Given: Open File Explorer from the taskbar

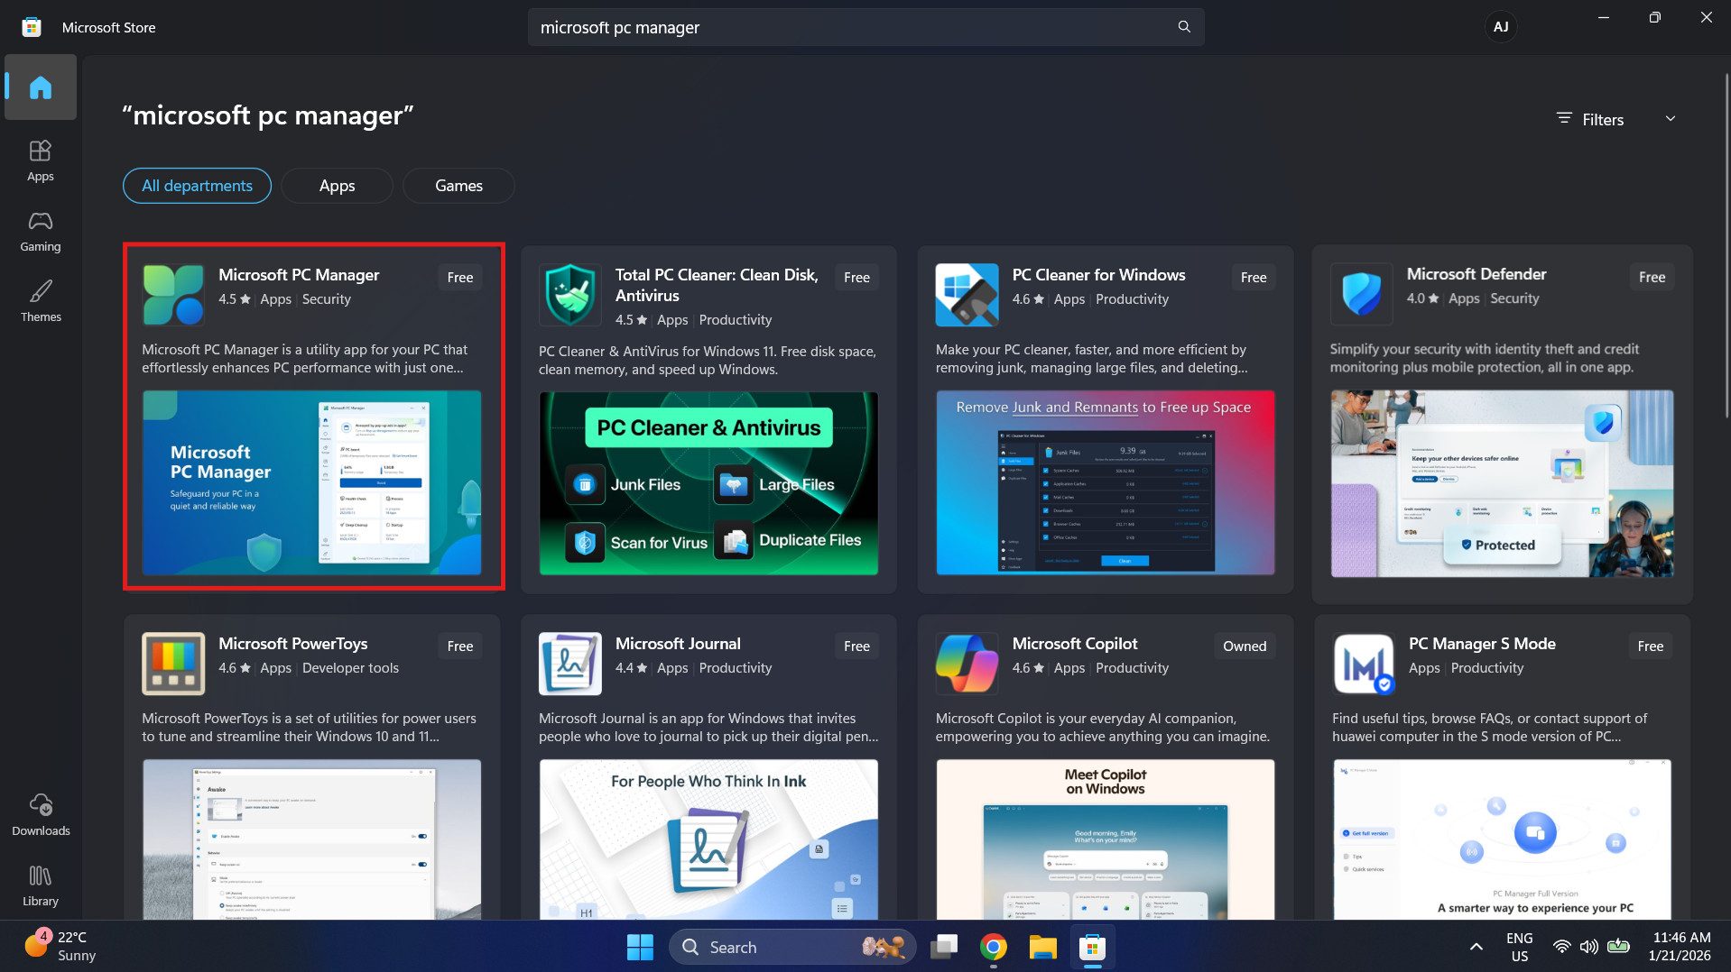Looking at the screenshot, I should pyautogui.click(x=1042, y=947).
